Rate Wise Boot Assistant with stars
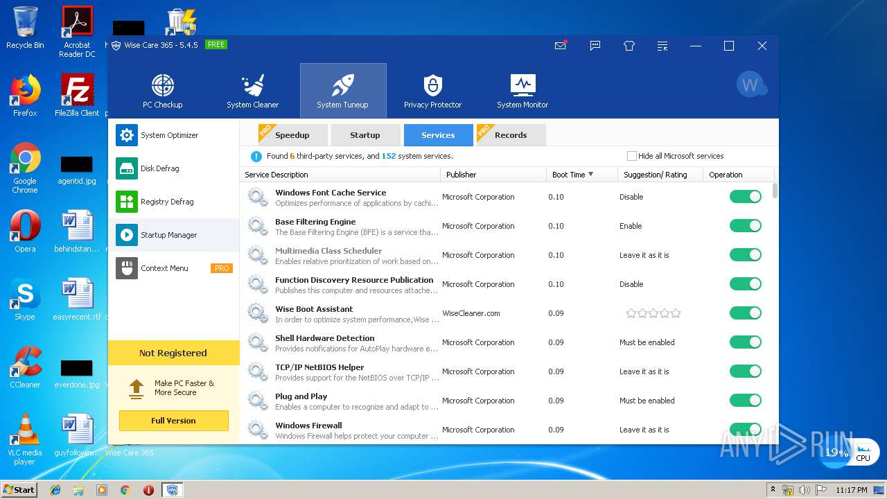This screenshot has width=887, height=499. [x=653, y=313]
